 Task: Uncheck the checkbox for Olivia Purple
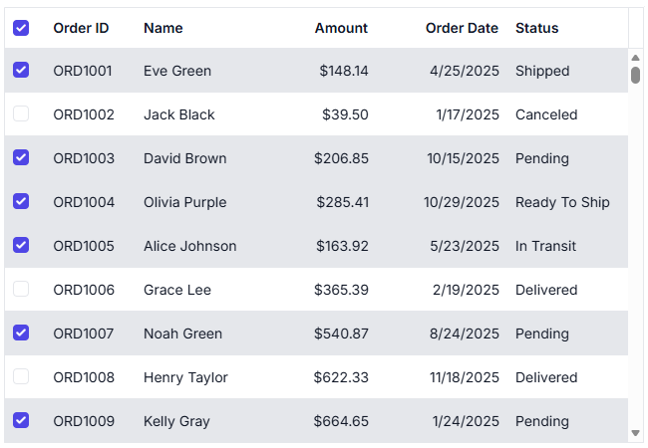pos(21,202)
